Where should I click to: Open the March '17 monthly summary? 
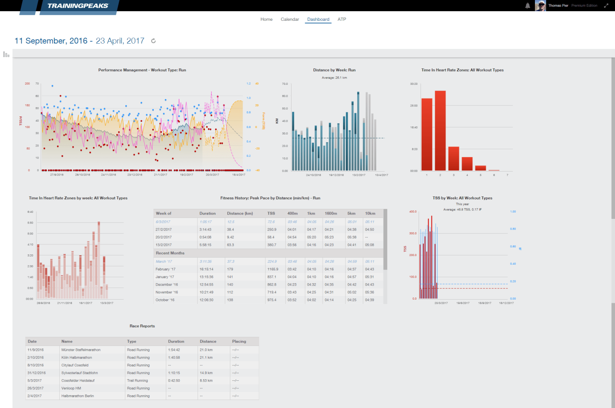(164, 261)
